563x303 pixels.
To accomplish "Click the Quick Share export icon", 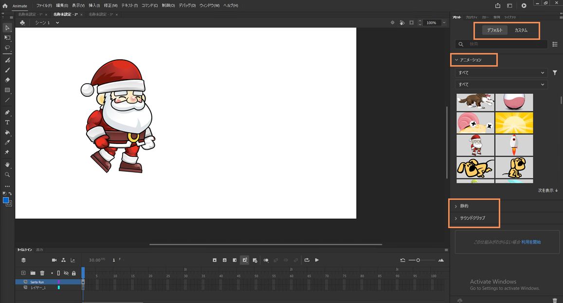I will click(498, 5).
